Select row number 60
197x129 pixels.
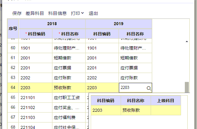[13, 48]
